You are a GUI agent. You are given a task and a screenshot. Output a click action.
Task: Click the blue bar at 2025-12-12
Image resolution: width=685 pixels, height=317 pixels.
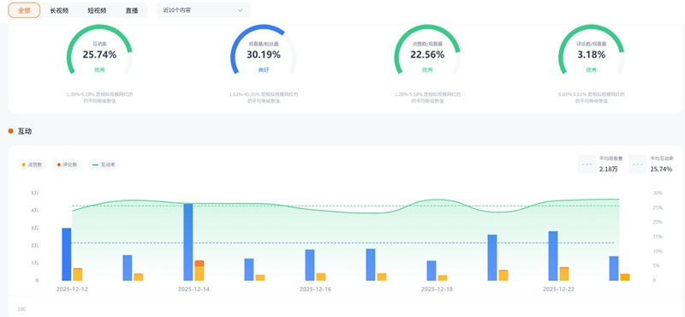(x=67, y=254)
